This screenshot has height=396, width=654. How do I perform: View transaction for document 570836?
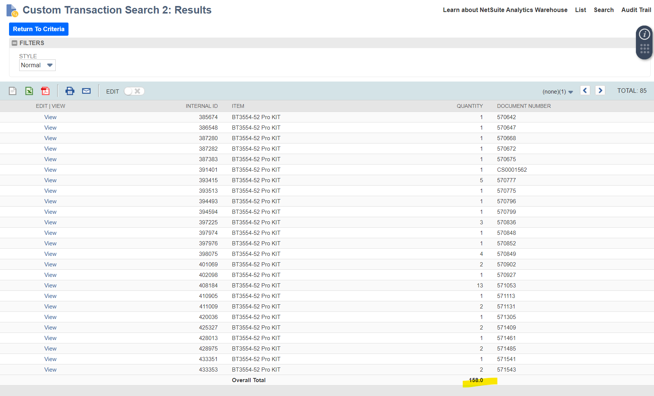tap(50, 222)
